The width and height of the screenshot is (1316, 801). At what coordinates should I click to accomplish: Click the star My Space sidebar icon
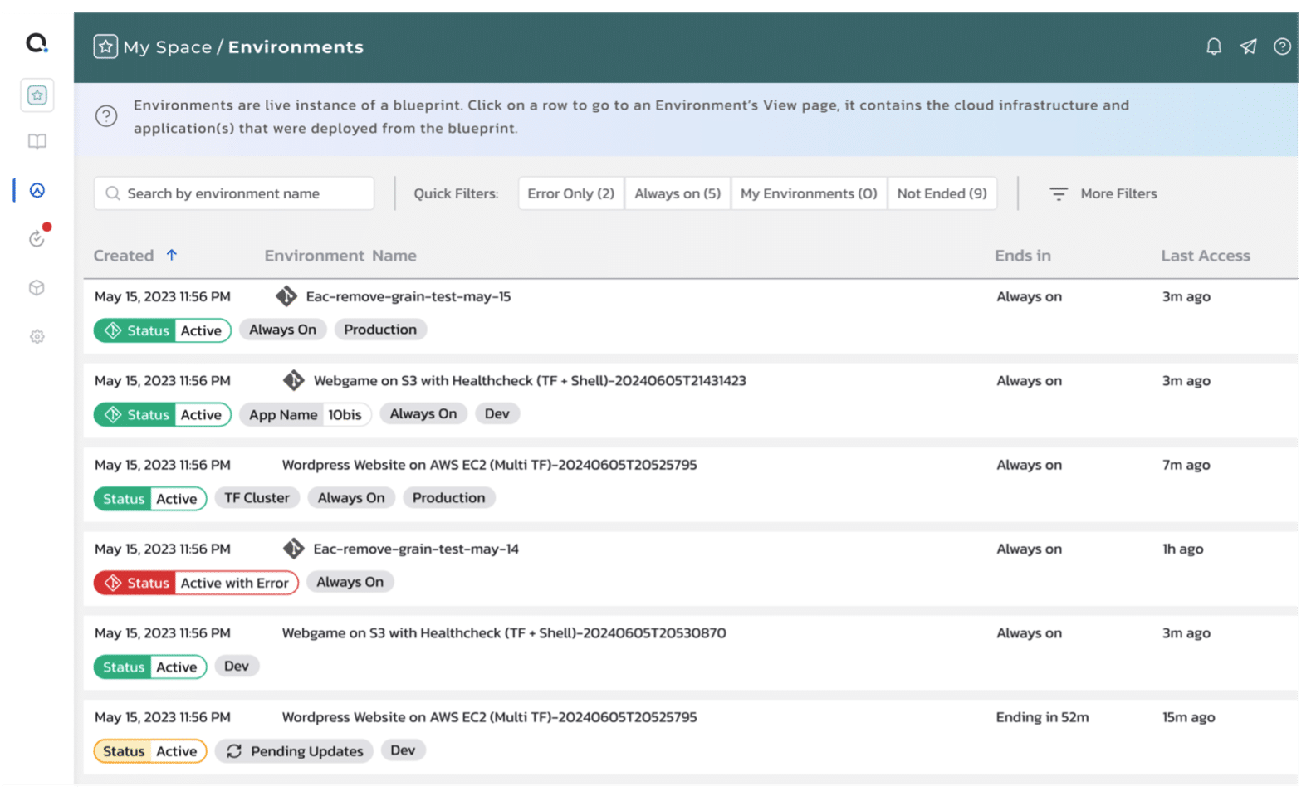[37, 95]
